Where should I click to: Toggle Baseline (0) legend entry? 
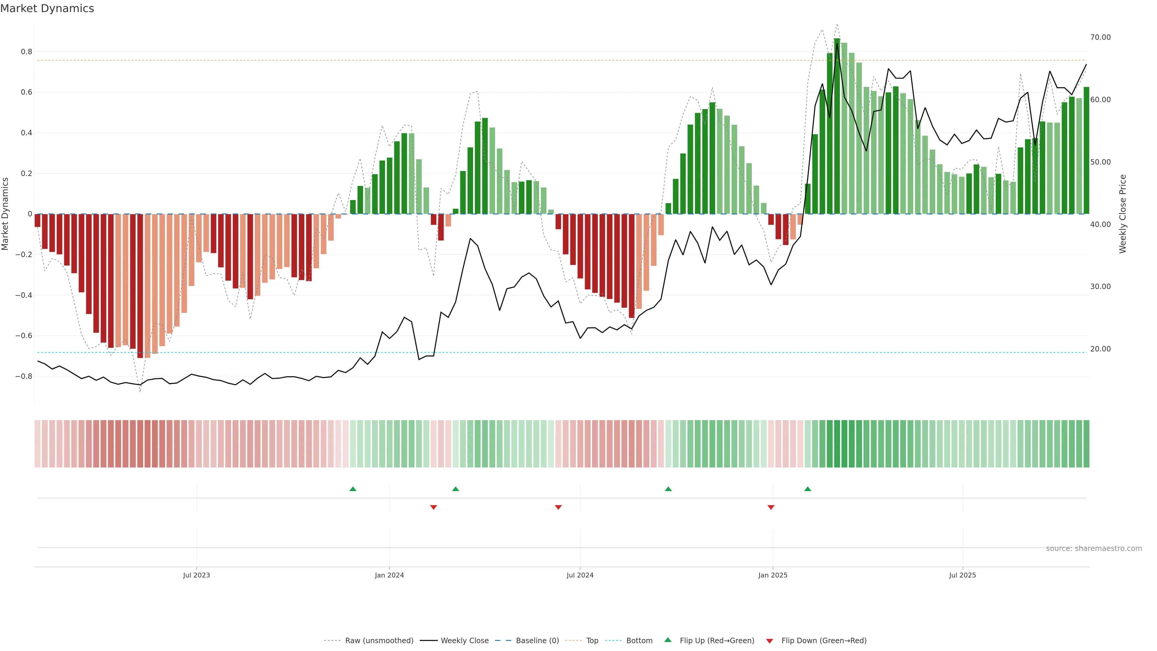click(x=537, y=641)
